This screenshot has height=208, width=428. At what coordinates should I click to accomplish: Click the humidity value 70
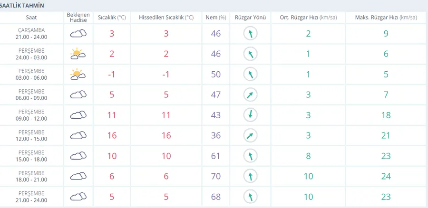point(215,176)
